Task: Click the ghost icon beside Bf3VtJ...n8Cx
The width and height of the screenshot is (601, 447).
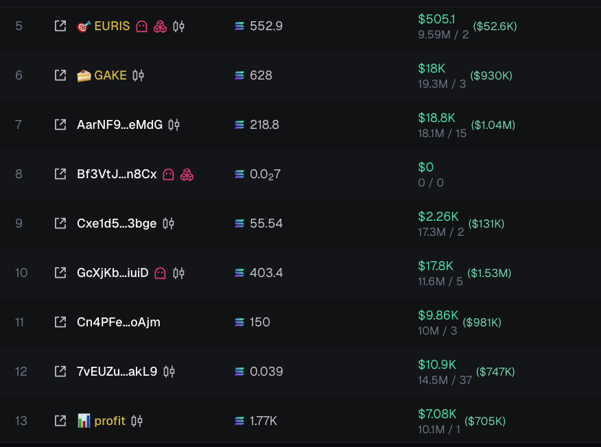Action: (168, 175)
